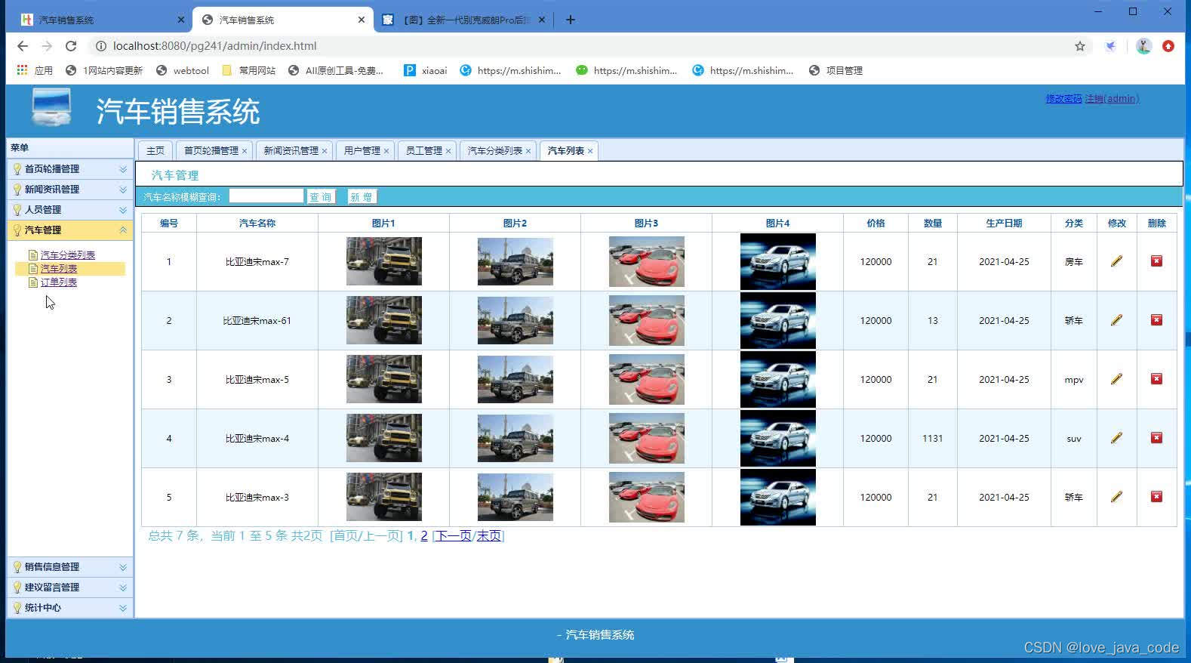Screen dimensions: 1191x663
Task: Go back with the browser back arrow
Action: click(23, 46)
